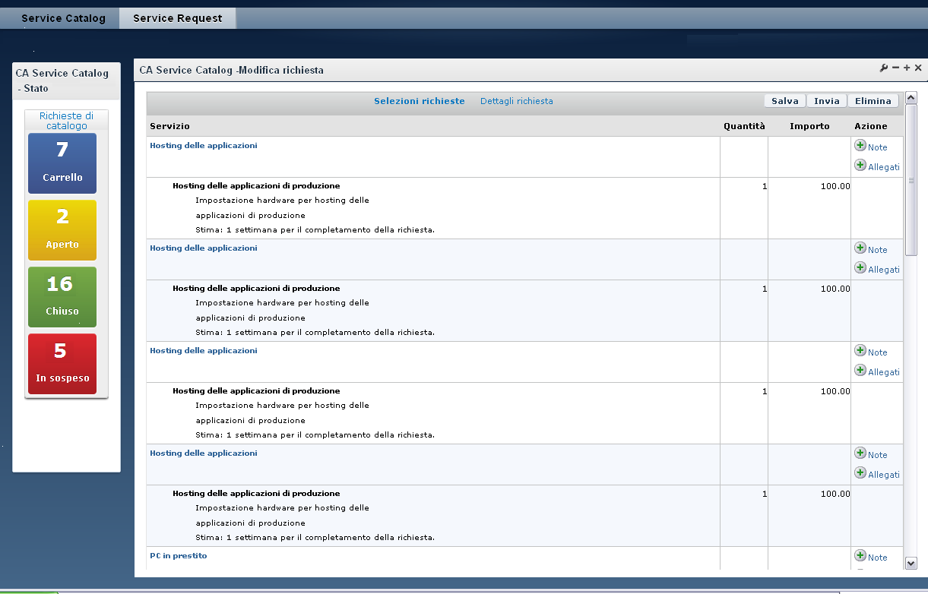Viewport: 928px width, 594px height.
Task: Open the blue Carrello tile showing 7
Action: click(62, 163)
